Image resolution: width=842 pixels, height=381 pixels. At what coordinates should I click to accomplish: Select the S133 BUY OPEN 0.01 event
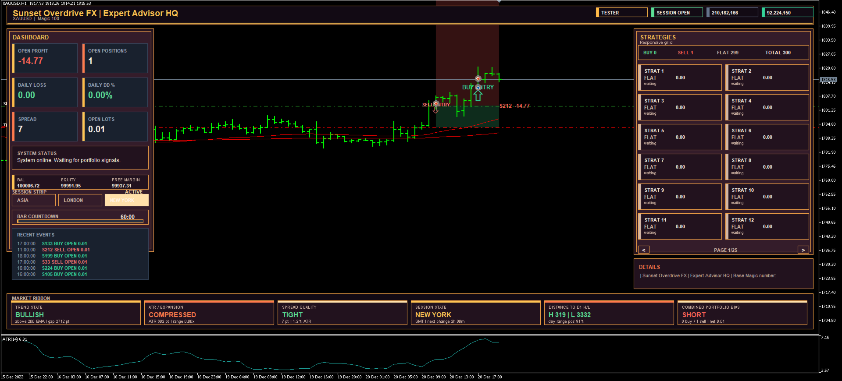point(64,243)
